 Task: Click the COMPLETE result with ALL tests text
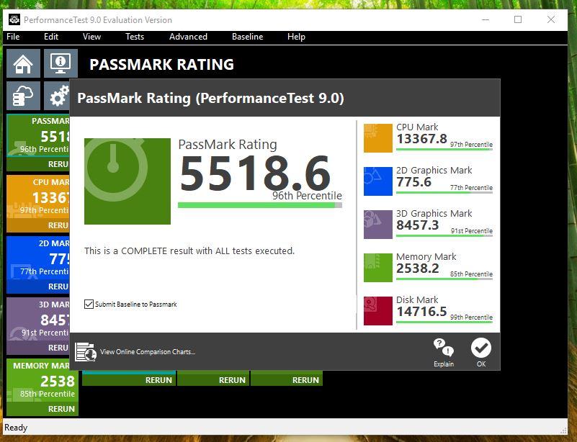click(189, 251)
